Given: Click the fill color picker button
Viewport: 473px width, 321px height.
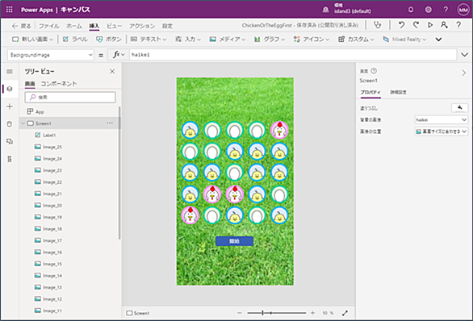Looking at the screenshot, I should point(459,107).
